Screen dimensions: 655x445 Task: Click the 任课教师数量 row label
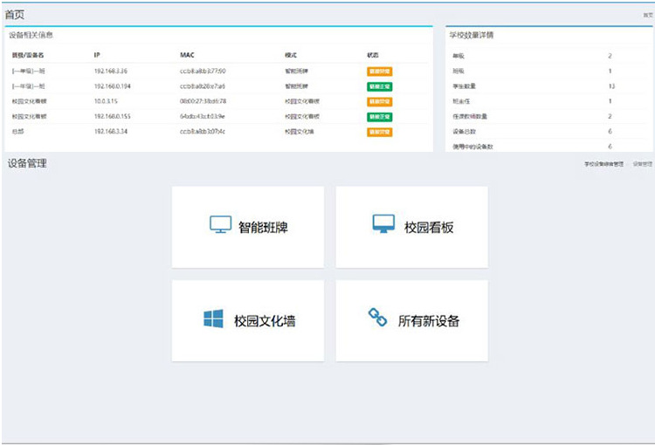coord(470,116)
